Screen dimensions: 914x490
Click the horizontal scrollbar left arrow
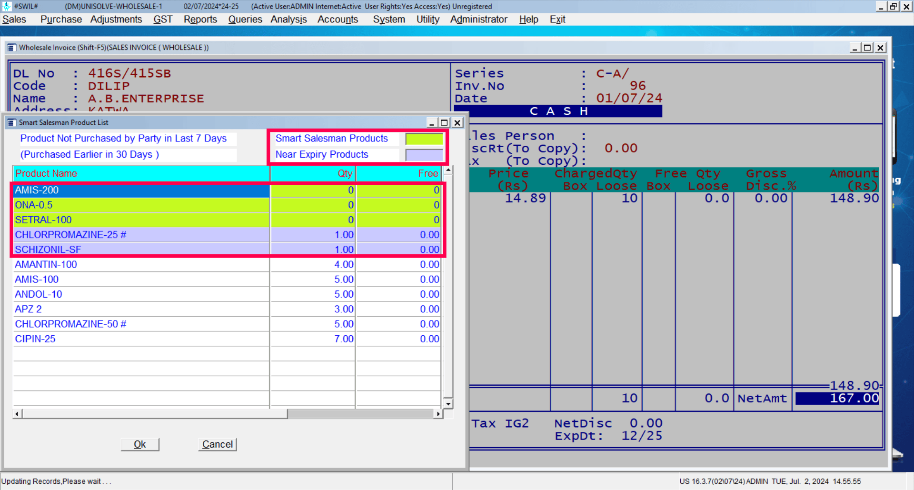pos(17,414)
